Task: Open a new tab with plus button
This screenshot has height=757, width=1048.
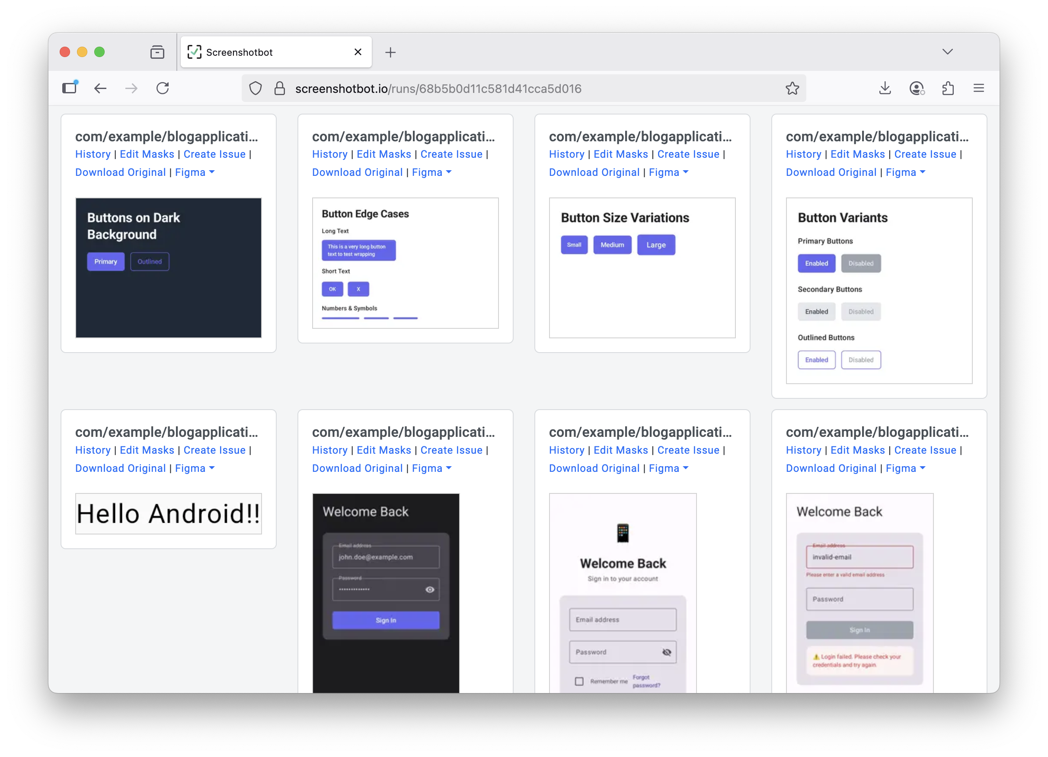Action: [390, 52]
